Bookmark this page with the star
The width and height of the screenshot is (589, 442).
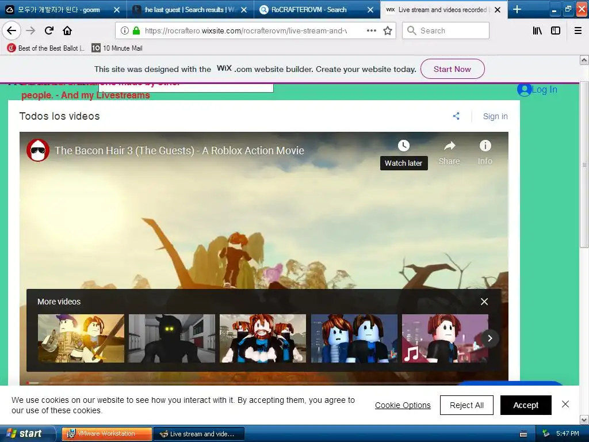point(388,31)
